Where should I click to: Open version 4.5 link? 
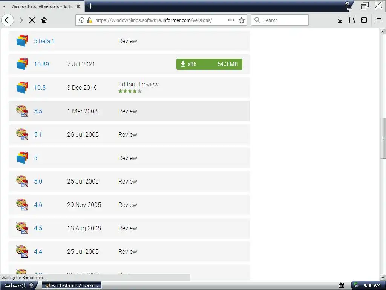(38, 228)
